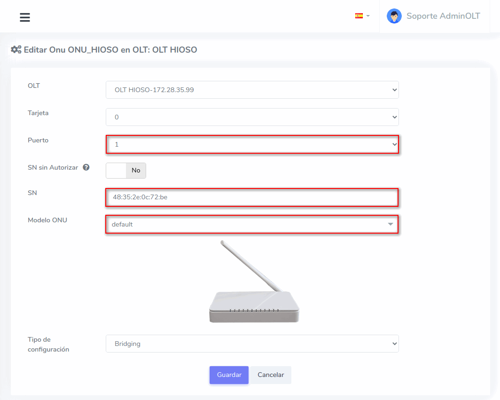Click the Spanish flag language icon
The height and width of the screenshot is (400, 500).
coord(359,16)
